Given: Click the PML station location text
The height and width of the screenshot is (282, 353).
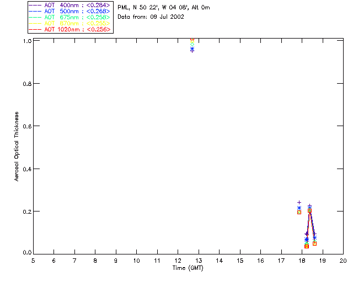Looking at the screenshot, I should (x=164, y=7).
